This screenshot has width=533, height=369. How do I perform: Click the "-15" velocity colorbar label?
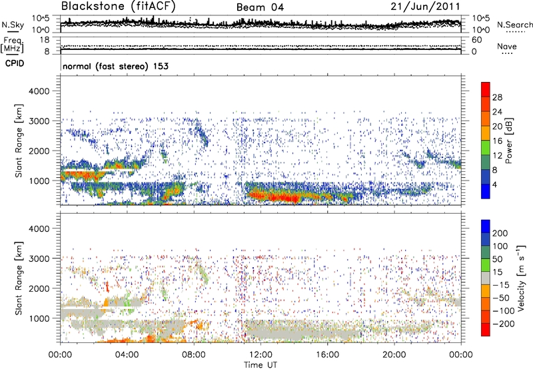click(x=500, y=285)
